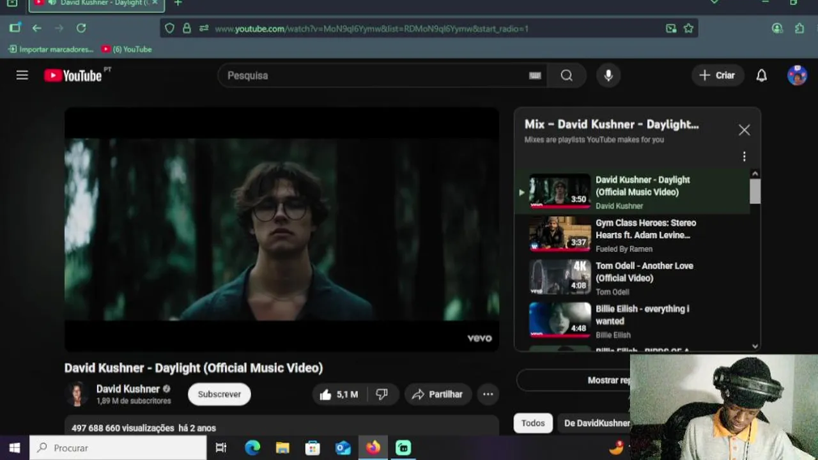Start voice search with microphone
This screenshot has width=818, height=460.
pyautogui.click(x=608, y=75)
